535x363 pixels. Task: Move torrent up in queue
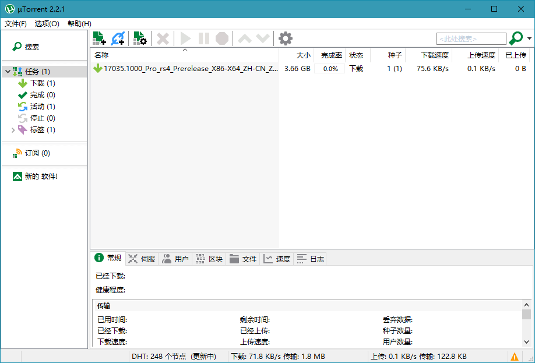point(245,38)
